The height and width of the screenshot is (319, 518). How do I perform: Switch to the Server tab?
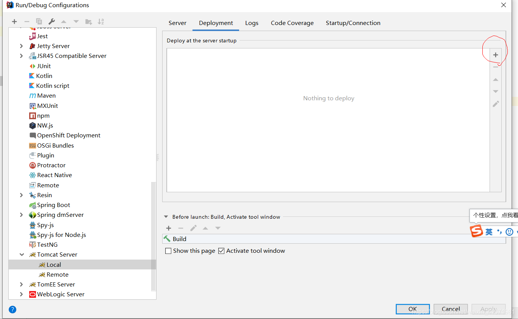(177, 23)
